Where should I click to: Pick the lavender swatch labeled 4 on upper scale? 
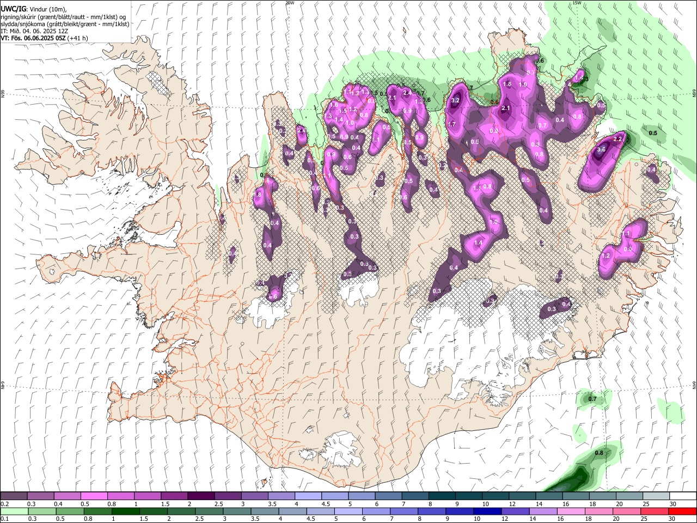tap(307, 496)
